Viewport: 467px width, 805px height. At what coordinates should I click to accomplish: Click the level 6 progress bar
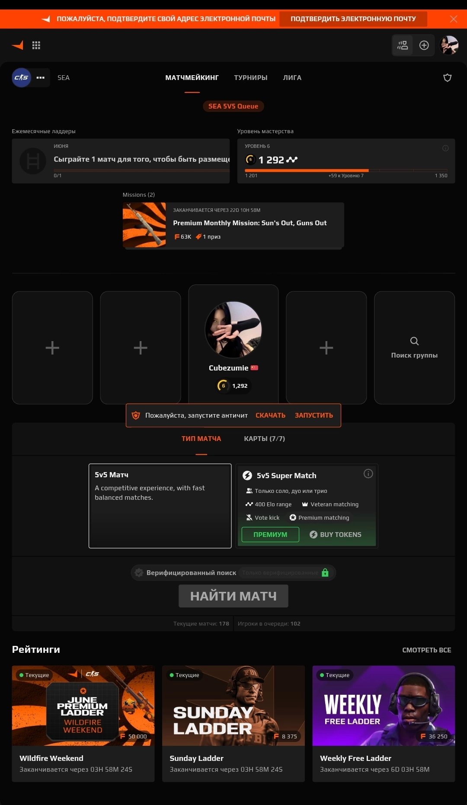pos(346,171)
